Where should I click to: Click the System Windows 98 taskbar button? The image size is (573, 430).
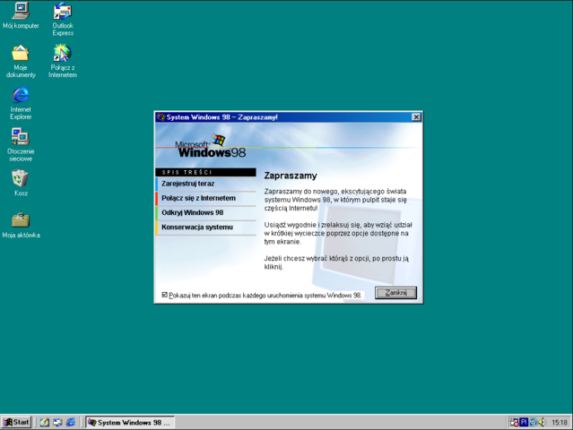(130, 422)
